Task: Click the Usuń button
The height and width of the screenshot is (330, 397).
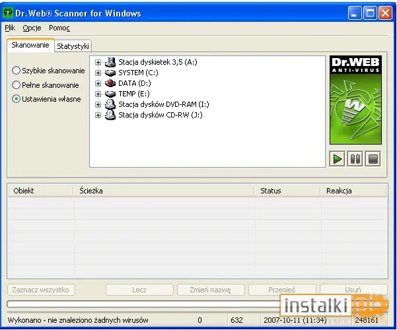Action: 353,290
